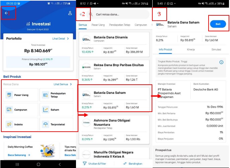Viewport: 230px width, 168px height.
Task: Open Lihat Detail link in Portofolio
Action: (59, 39)
